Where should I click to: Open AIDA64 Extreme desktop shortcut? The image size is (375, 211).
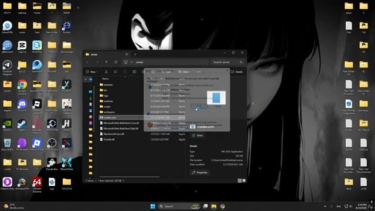(x=37, y=185)
